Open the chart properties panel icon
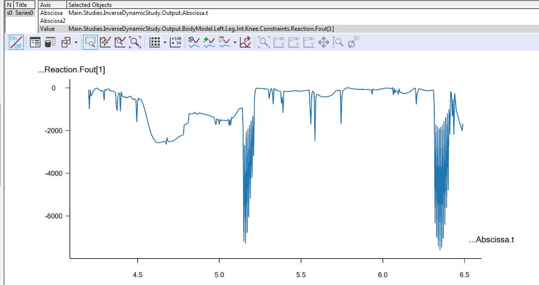Viewport: 539px width, 285px height. click(35, 43)
